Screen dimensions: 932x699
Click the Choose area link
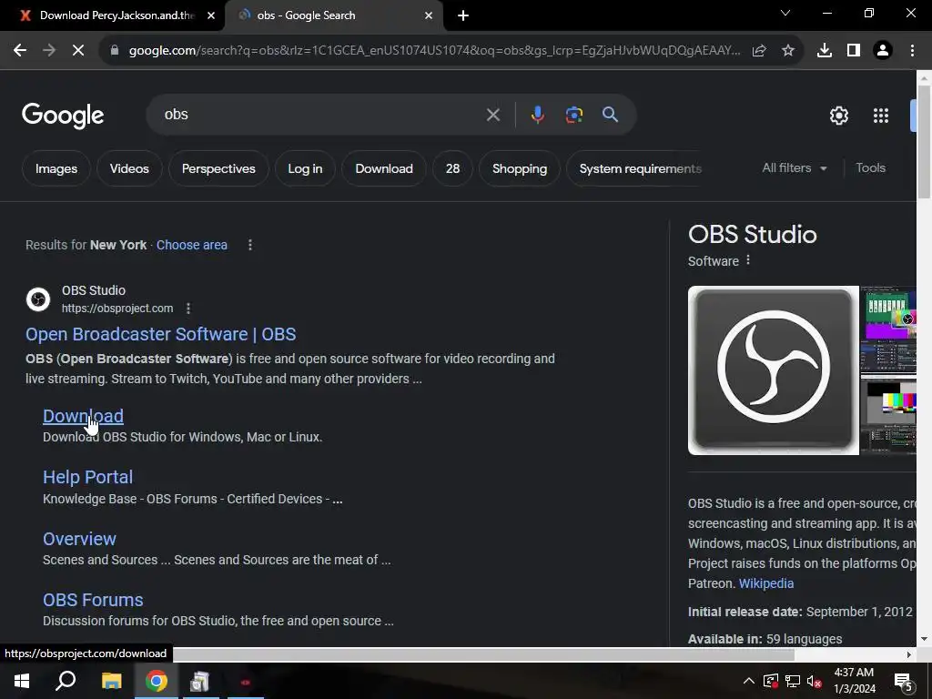(192, 245)
